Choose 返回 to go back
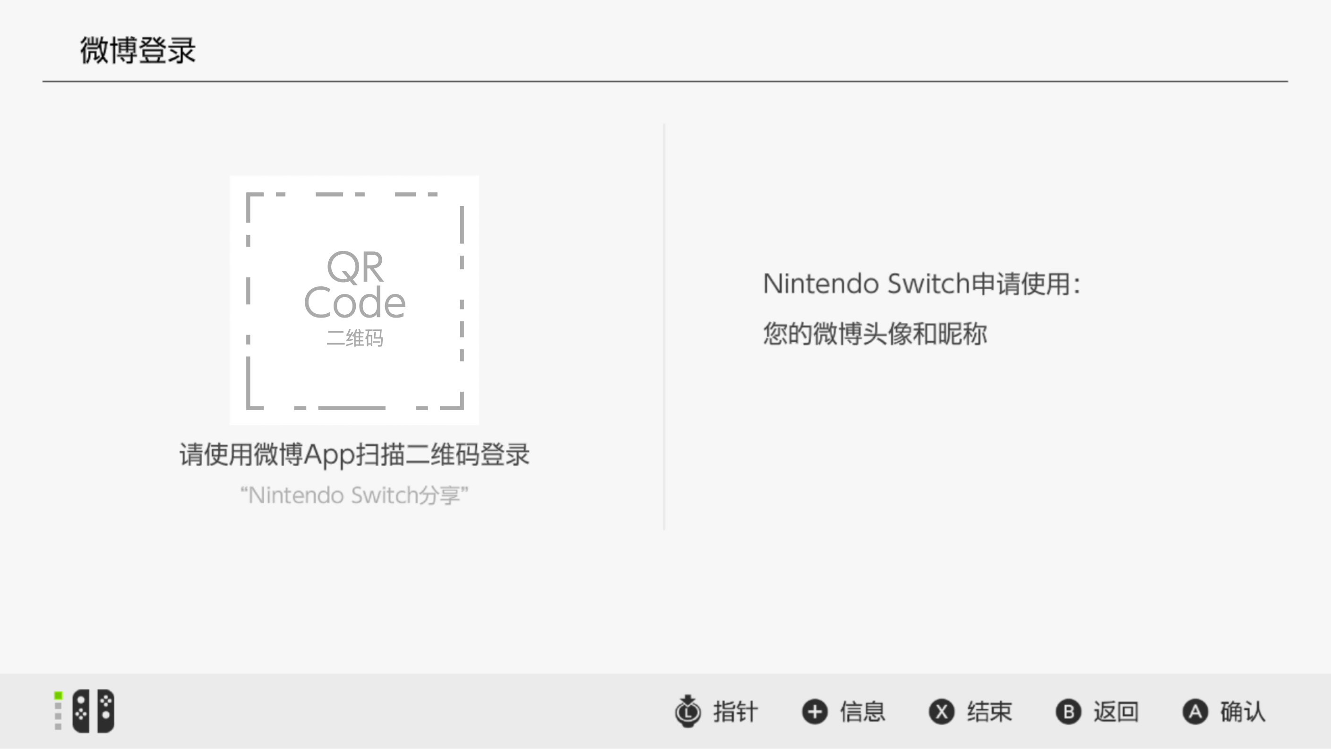Screen dimensions: 1331x749 (x=1116, y=712)
